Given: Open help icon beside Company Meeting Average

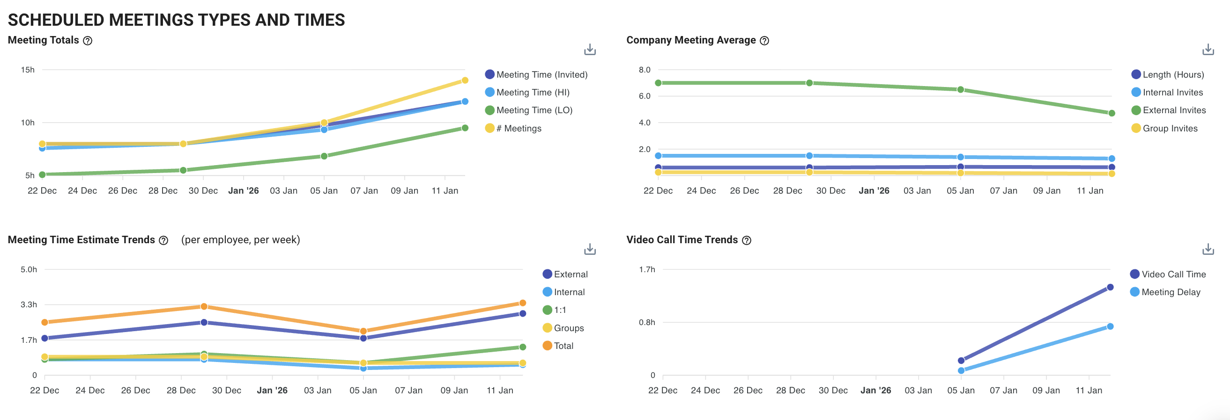Looking at the screenshot, I should 764,41.
